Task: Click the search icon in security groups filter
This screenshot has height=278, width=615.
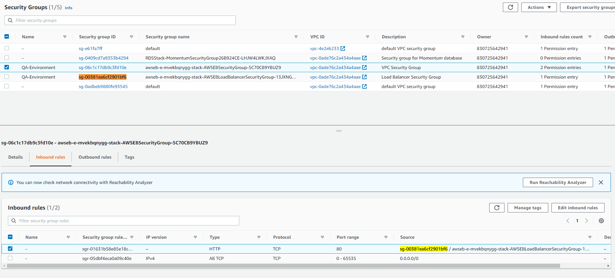Action: (10, 20)
